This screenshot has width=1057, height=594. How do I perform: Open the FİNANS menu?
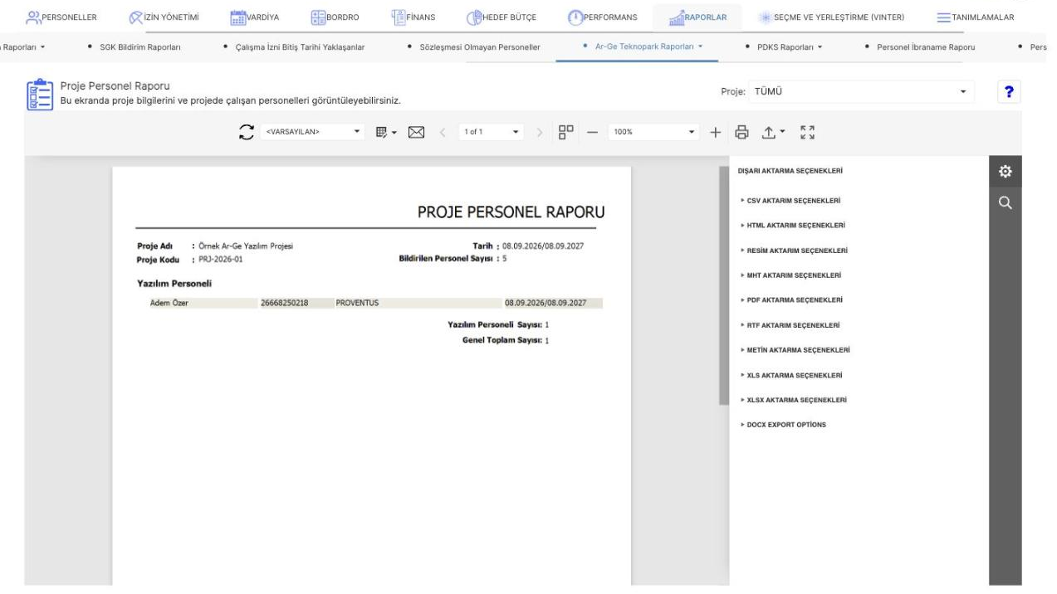pyautogui.click(x=414, y=17)
